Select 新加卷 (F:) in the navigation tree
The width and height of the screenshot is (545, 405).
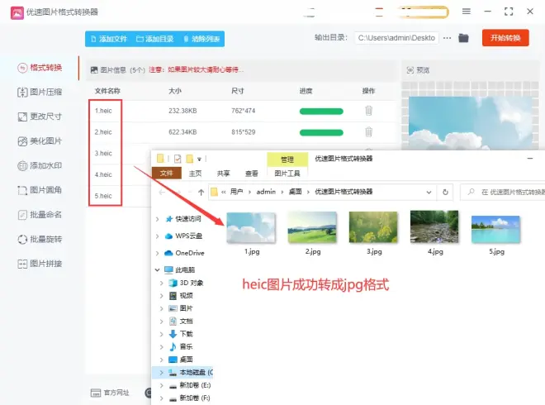190,398
